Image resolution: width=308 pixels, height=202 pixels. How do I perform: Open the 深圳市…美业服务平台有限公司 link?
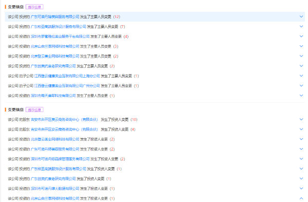60,36
